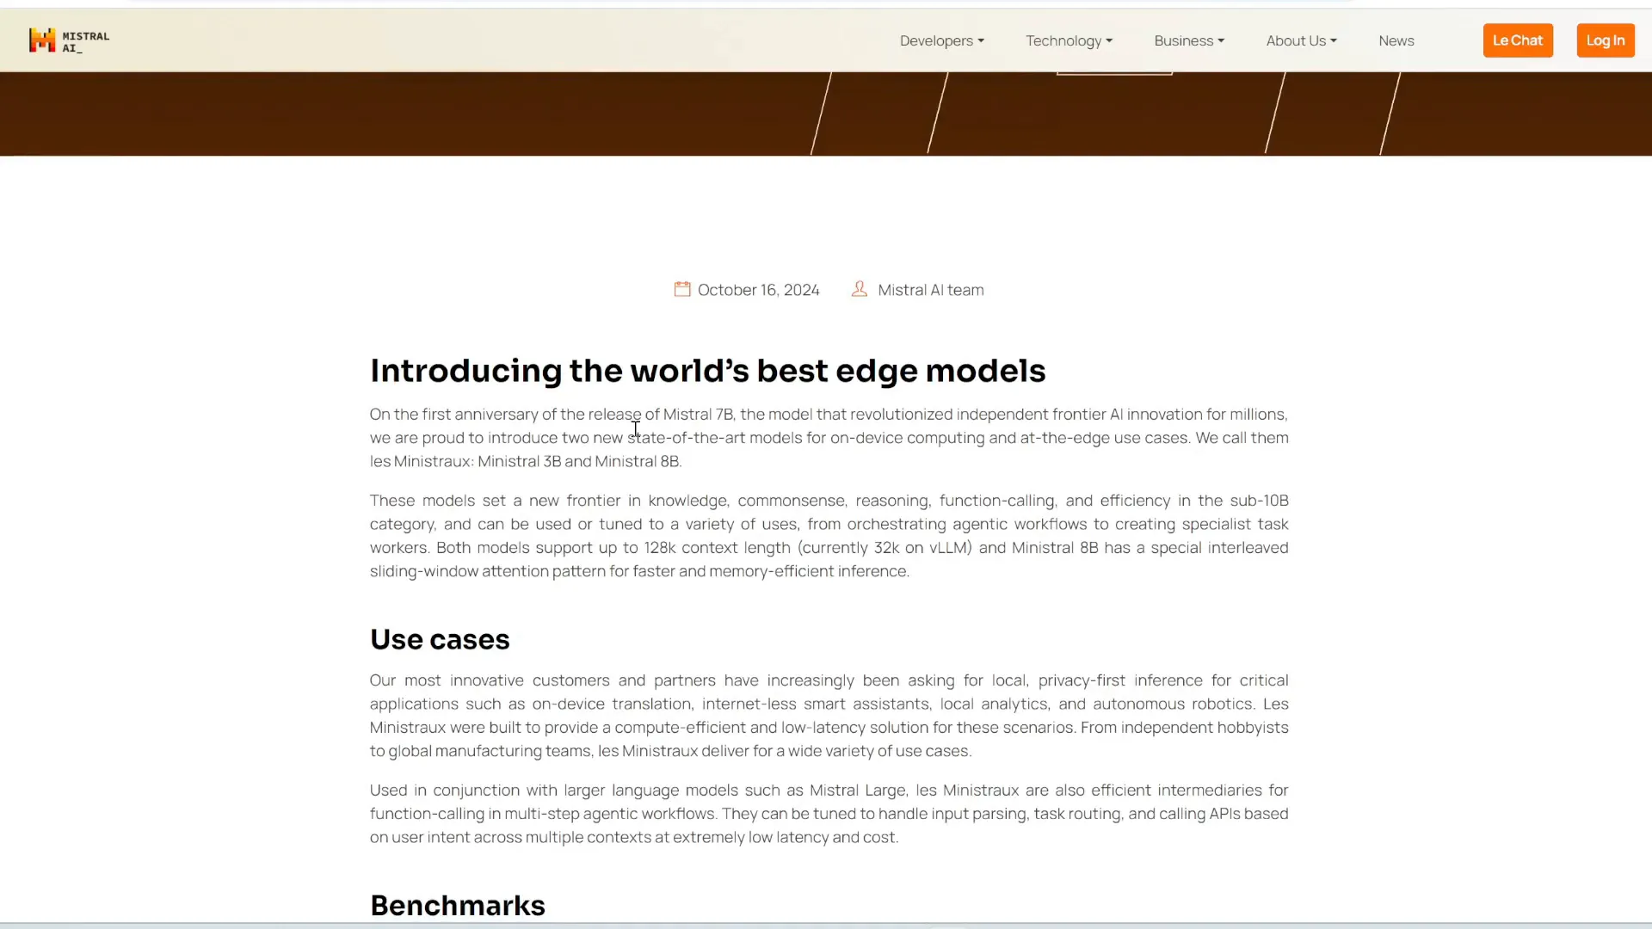Image resolution: width=1652 pixels, height=929 pixels.
Task: Go to the News page
Action: 1396,40
